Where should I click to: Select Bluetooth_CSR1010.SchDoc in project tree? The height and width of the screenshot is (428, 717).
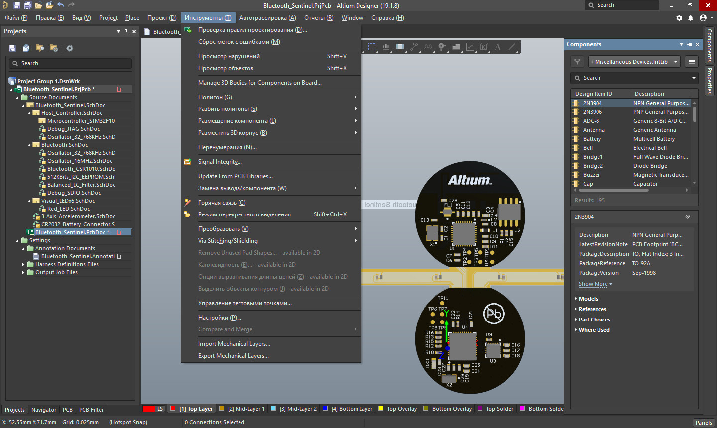pyautogui.click(x=81, y=169)
